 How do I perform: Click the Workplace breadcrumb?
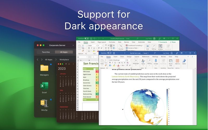point(64,60)
